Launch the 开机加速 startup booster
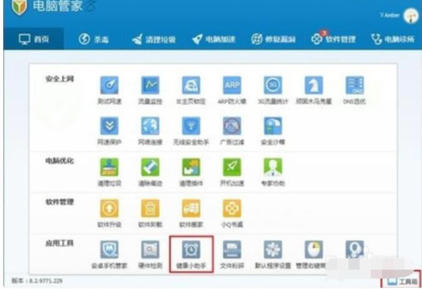The height and width of the screenshot is (289, 422). tap(232, 167)
